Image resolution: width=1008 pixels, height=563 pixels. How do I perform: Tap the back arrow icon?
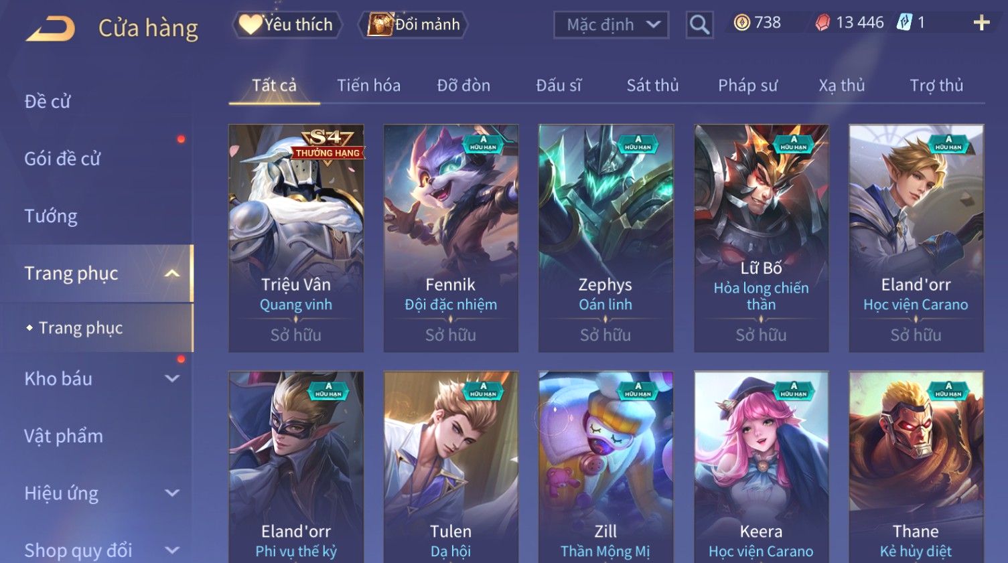click(x=50, y=29)
